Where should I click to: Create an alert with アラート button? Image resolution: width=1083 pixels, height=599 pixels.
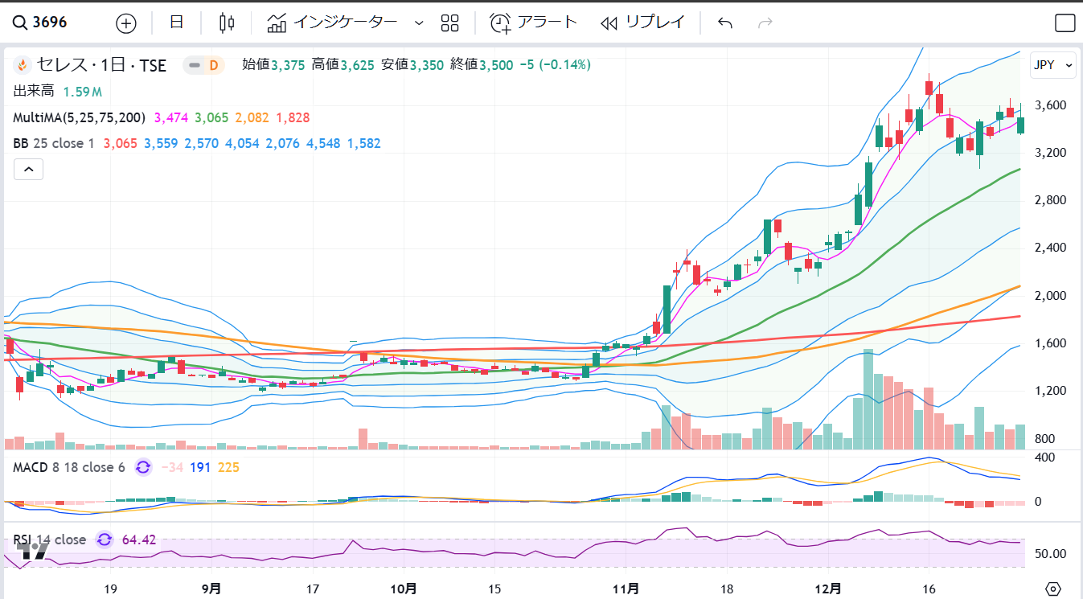534,23
